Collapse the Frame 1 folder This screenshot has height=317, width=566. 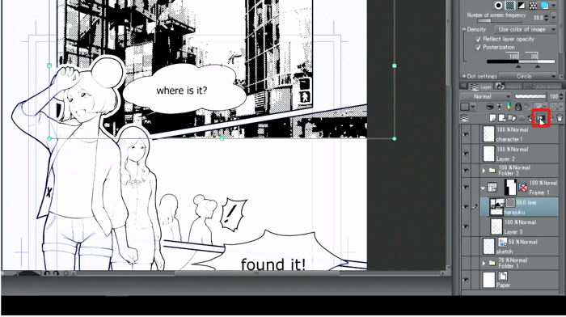point(483,188)
